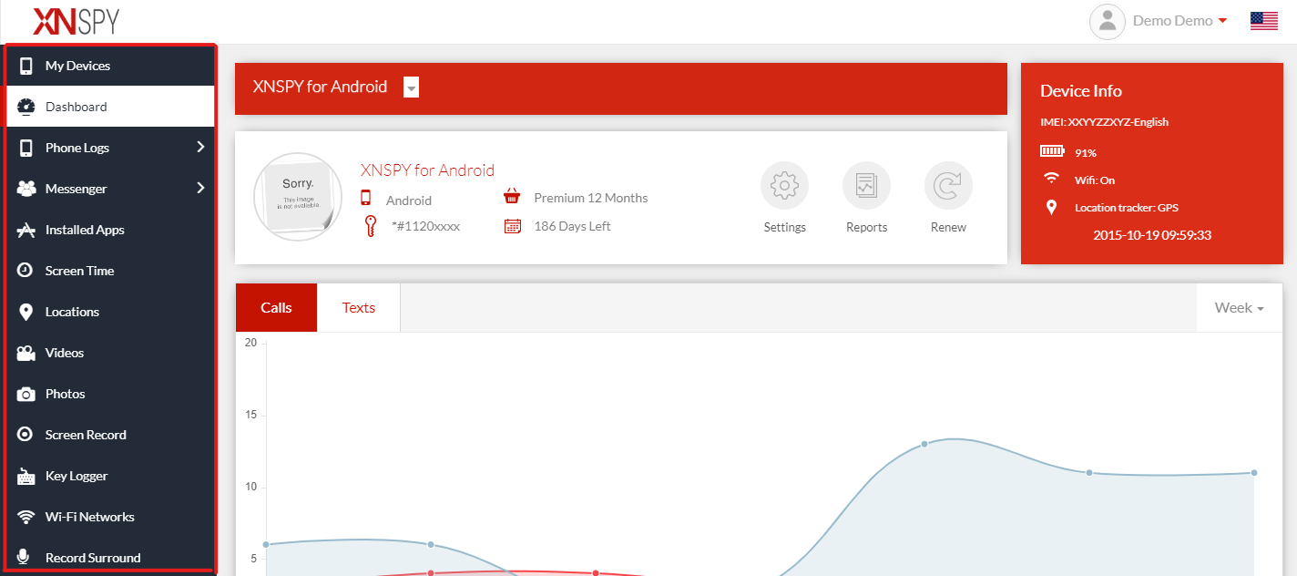Image resolution: width=1297 pixels, height=576 pixels.
Task: Select Dashboard in the sidebar
Action: tap(110, 107)
